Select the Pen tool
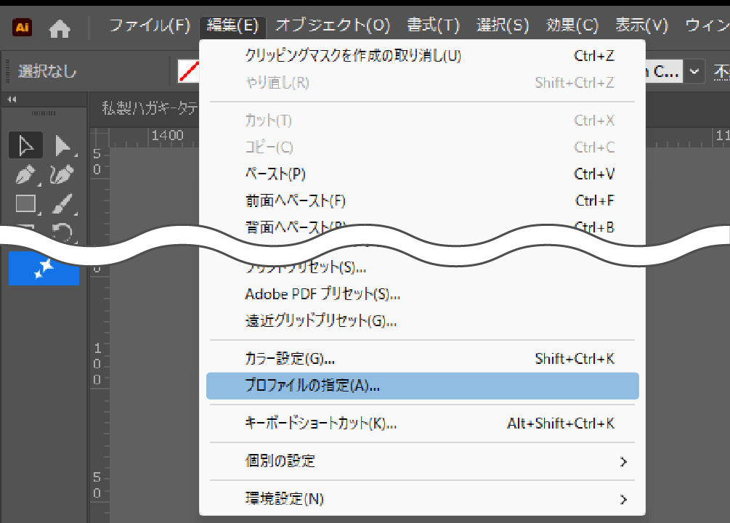The image size is (730, 523). pyautogui.click(x=25, y=175)
